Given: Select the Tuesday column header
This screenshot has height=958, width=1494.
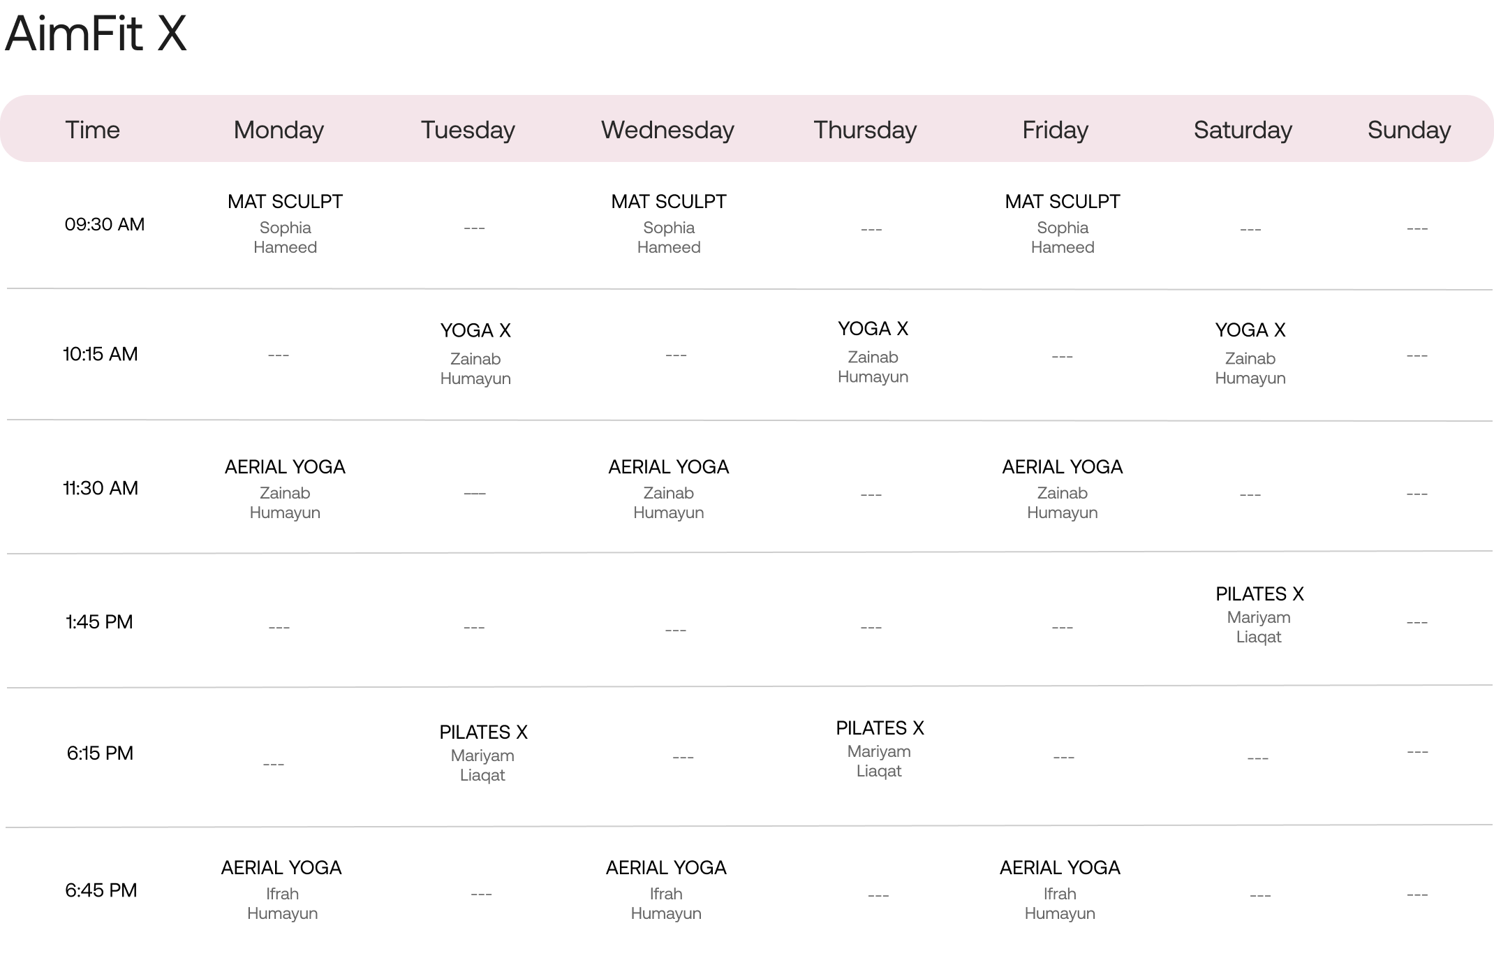Looking at the screenshot, I should 468,130.
